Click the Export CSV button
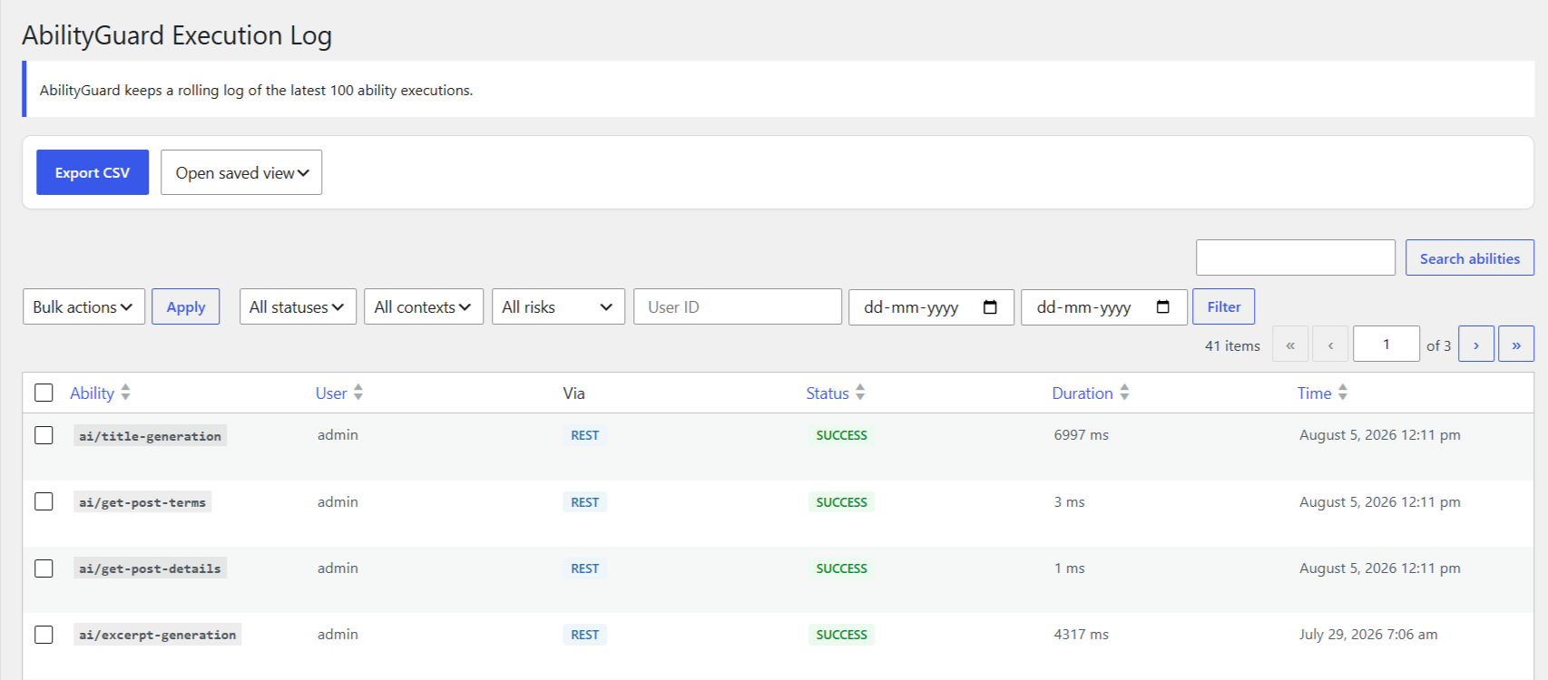The height and width of the screenshot is (680, 1548). 93,172
